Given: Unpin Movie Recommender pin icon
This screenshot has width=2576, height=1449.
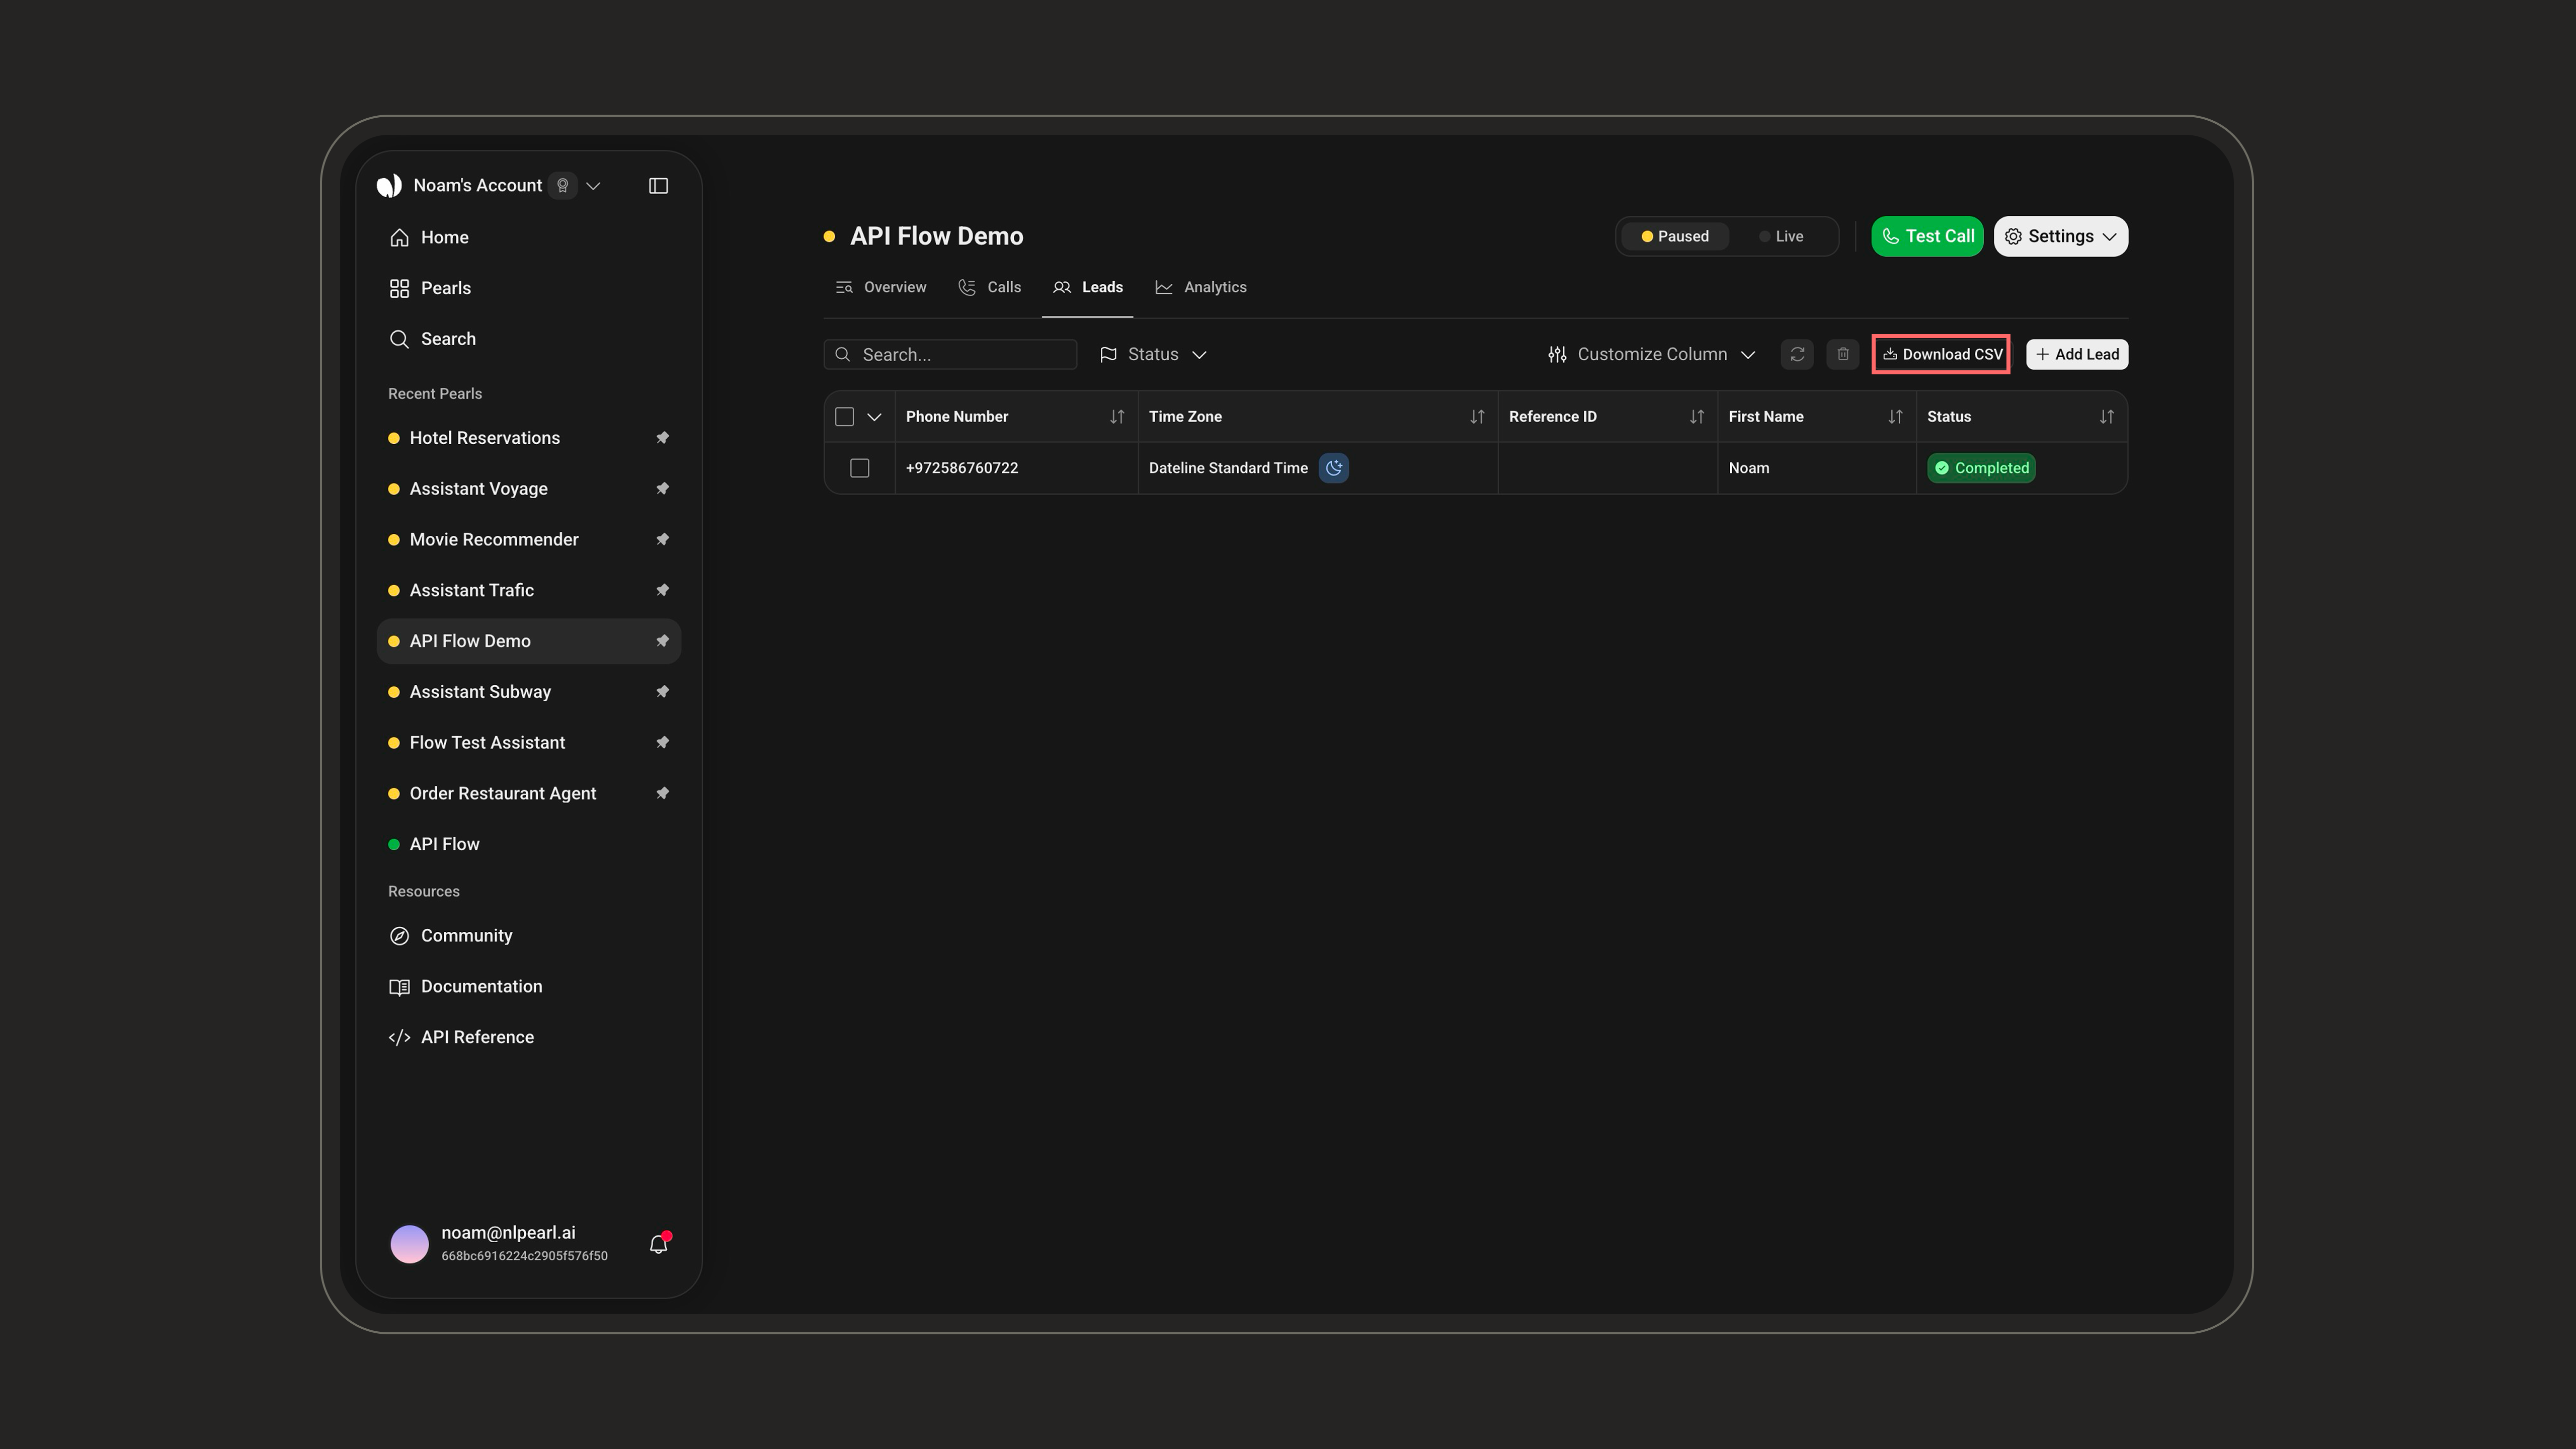Looking at the screenshot, I should [x=662, y=540].
